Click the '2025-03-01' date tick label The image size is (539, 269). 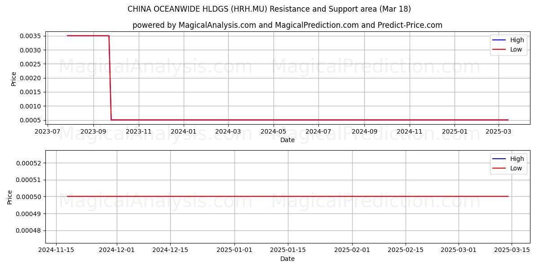click(459, 250)
